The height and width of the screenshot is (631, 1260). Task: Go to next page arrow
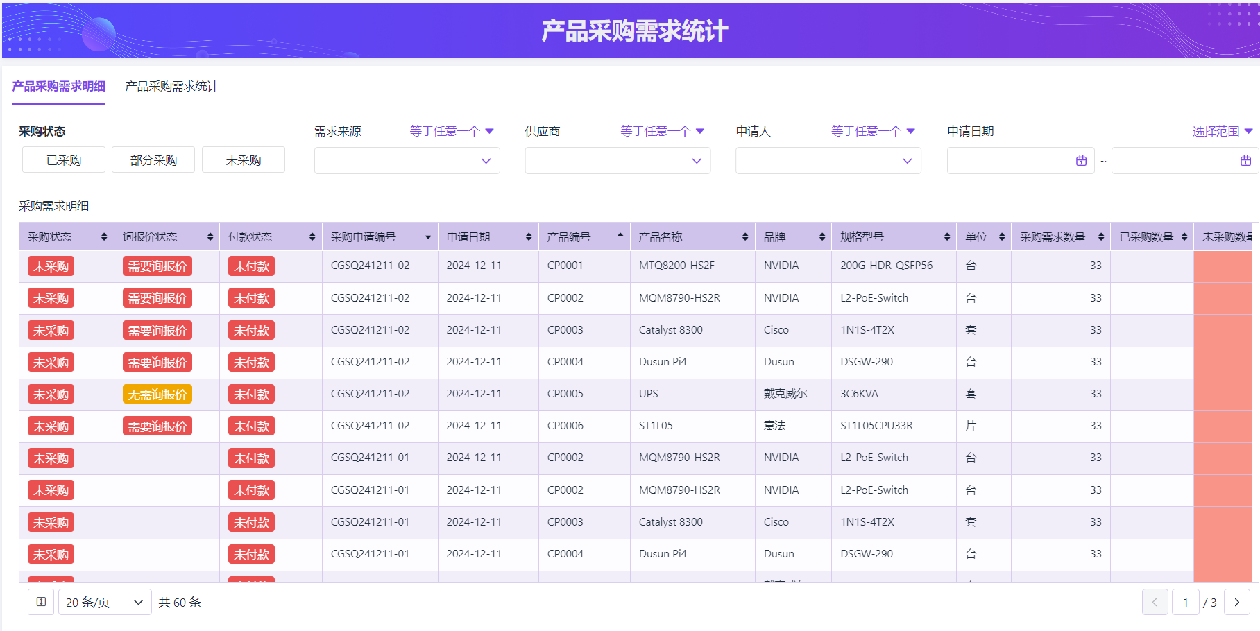[1237, 602]
